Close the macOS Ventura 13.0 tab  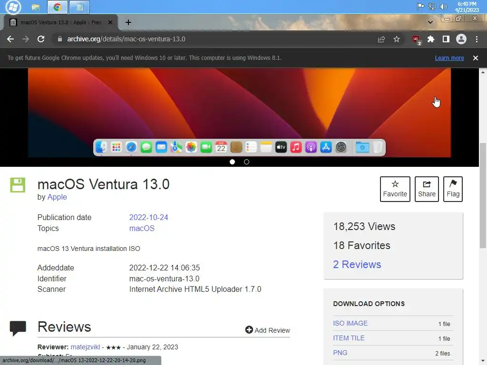point(110,22)
